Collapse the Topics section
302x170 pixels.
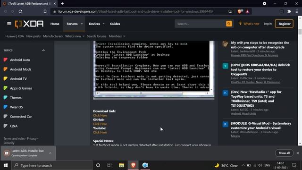pyautogui.click(x=43, y=51)
